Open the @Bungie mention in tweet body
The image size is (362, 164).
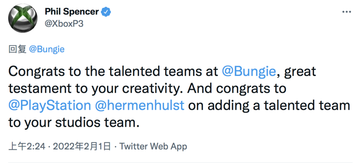coord(249,72)
